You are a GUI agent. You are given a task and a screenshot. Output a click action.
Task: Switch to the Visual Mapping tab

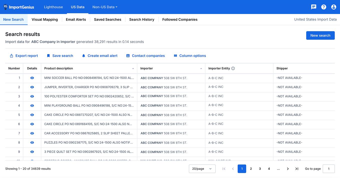coord(45,19)
